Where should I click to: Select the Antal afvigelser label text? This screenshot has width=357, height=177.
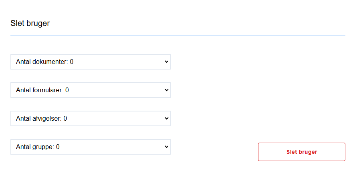point(39,118)
